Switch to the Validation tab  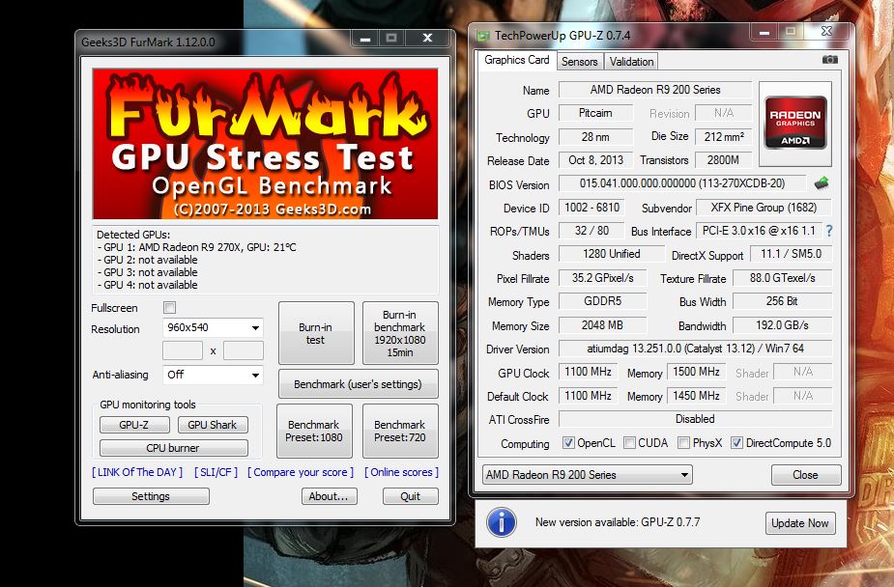[x=631, y=62]
